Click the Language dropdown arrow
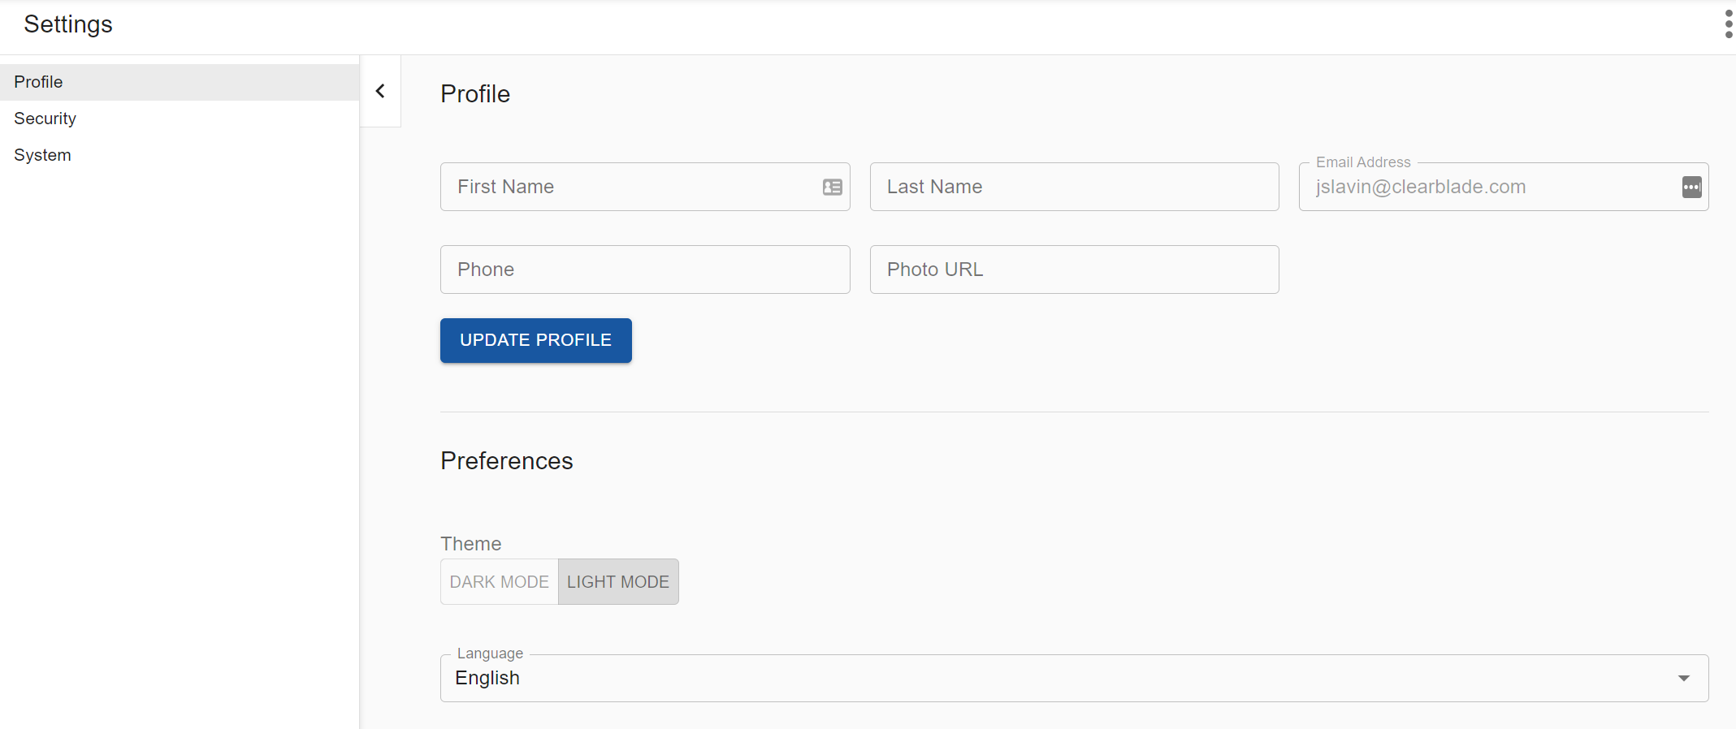 click(1683, 679)
